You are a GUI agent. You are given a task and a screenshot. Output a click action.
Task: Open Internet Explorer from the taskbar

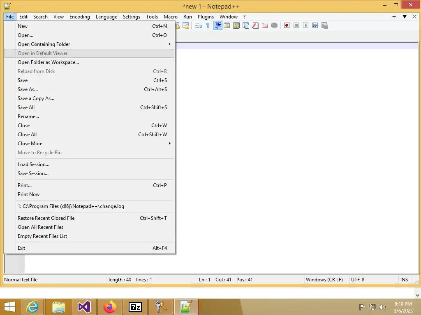[32, 307]
